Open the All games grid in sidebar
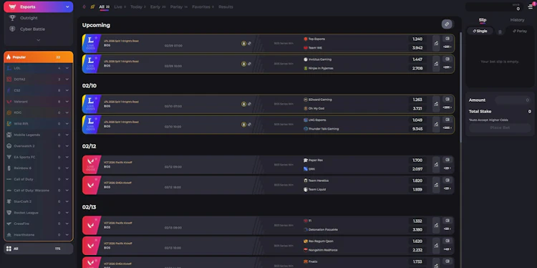Image resolution: width=537 pixels, height=268 pixels. (x=39, y=249)
